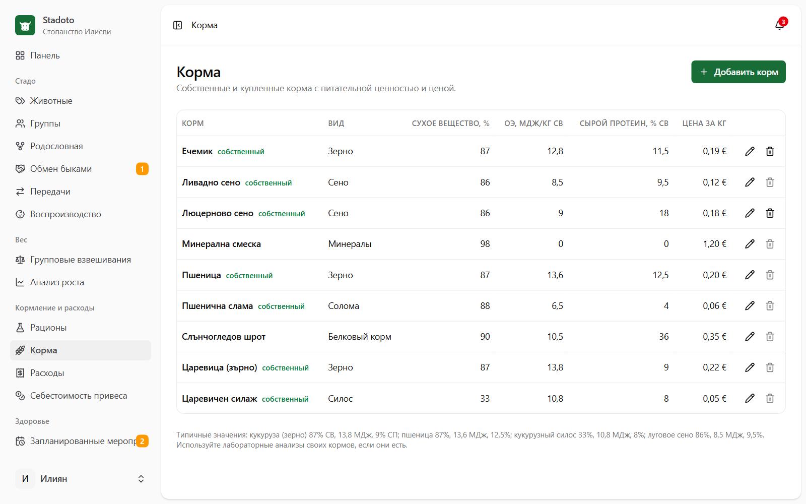Expand the Илиян user menu
Viewport: 806px width, 504px height.
point(81,479)
